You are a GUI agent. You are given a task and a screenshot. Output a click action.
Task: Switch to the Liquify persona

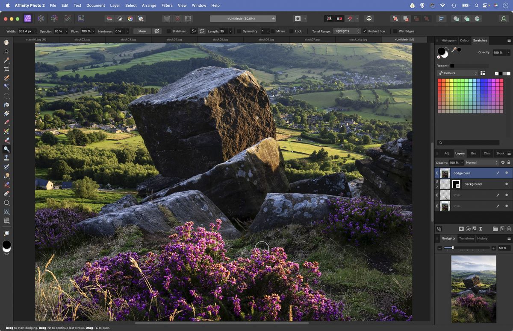click(41, 18)
